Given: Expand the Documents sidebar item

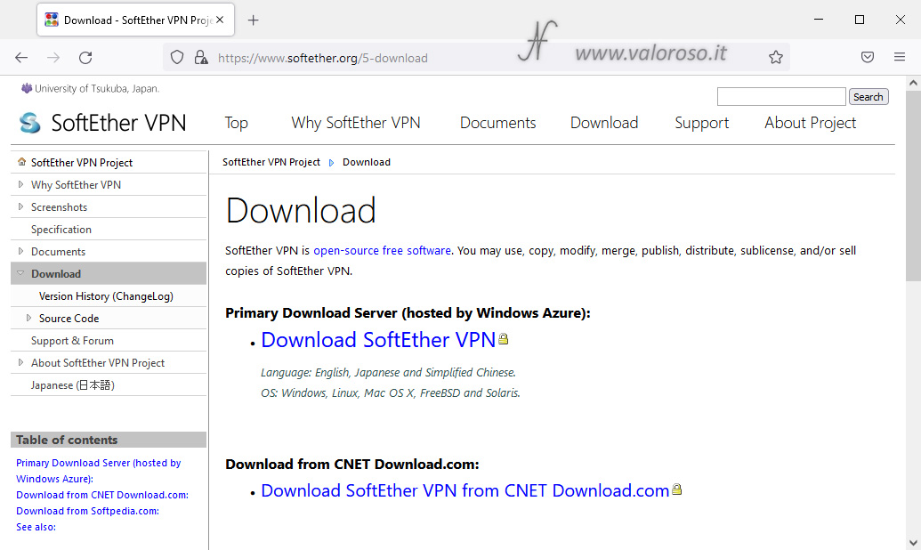Looking at the screenshot, I should click(20, 251).
